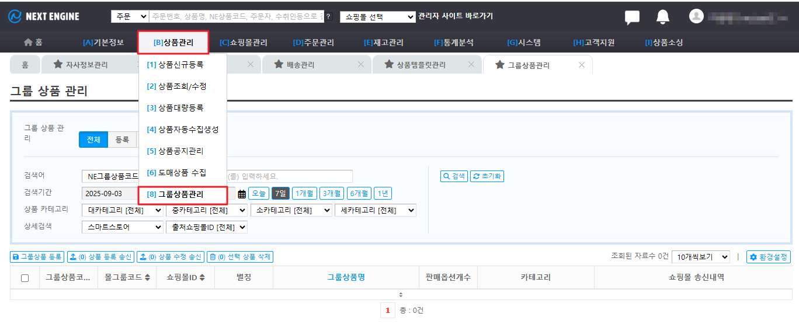799x324 pixels.
Task: Open the 10개씩보기 page size dropdown
Action: pyautogui.click(x=701, y=257)
